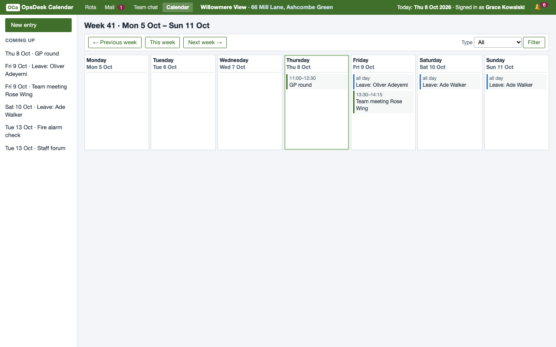The image size is (556, 347).
Task: Click the Wednesday Wed 7 Oct header
Action: (x=250, y=64)
